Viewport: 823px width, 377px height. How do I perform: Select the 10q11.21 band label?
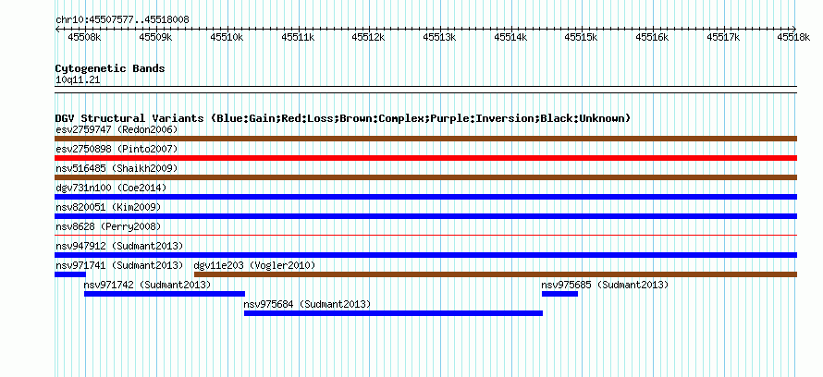[78, 80]
